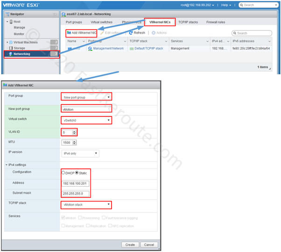The width and height of the screenshot is (281, 252).
Task: Select the Static radio button
Action: point(77,173)
